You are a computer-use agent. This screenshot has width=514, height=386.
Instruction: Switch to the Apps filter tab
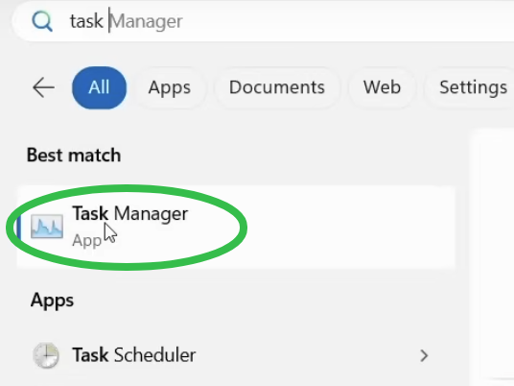pyautogui.click(x=169, y=87)
